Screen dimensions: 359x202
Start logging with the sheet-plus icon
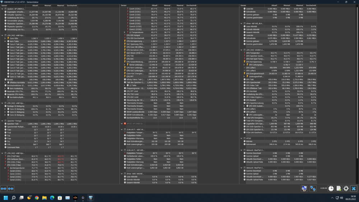click(339, 188)
